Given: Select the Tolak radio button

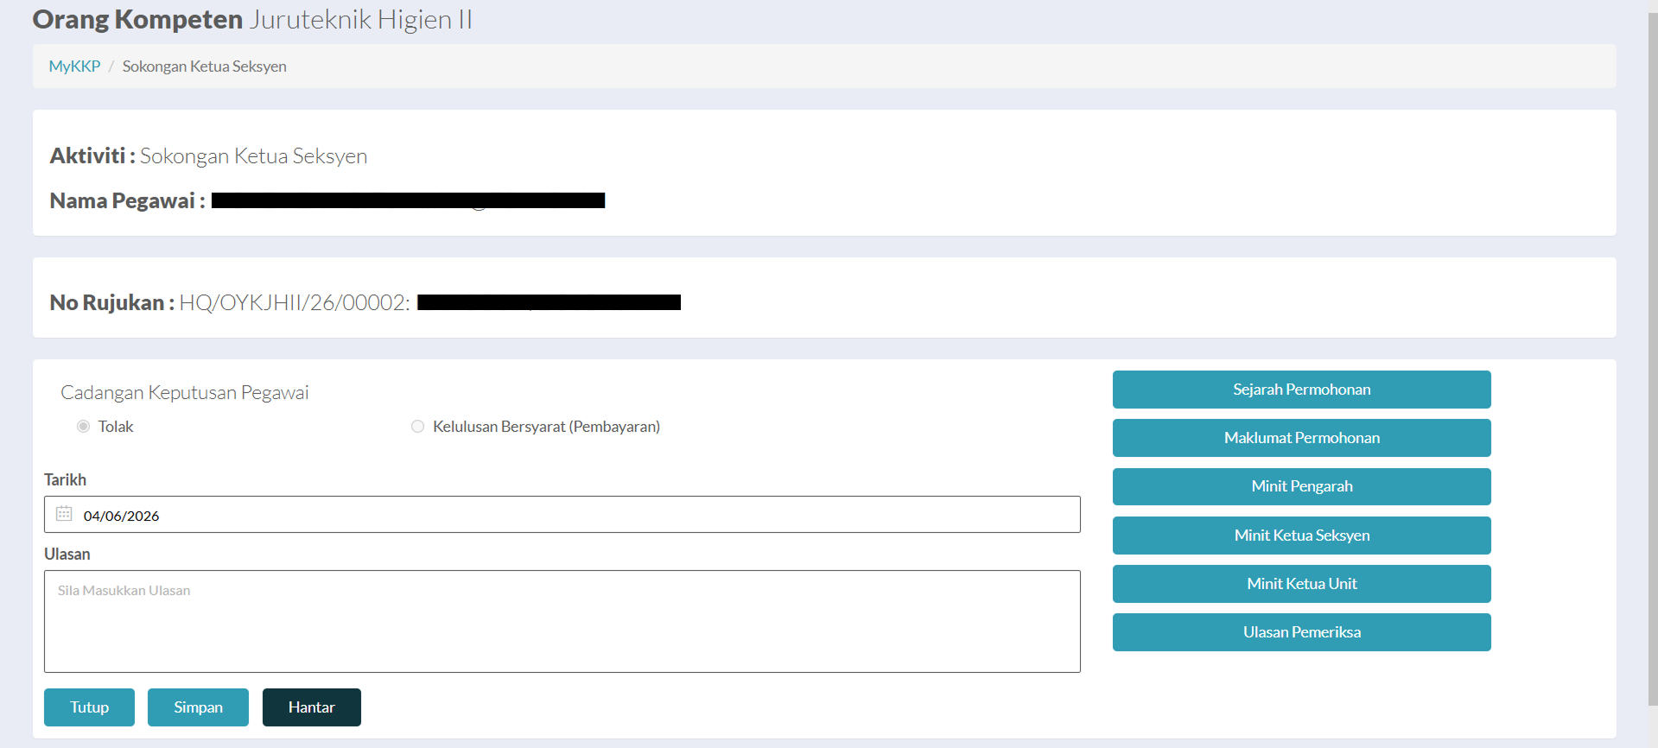Looking at the screenshot, I should [83, 427].
